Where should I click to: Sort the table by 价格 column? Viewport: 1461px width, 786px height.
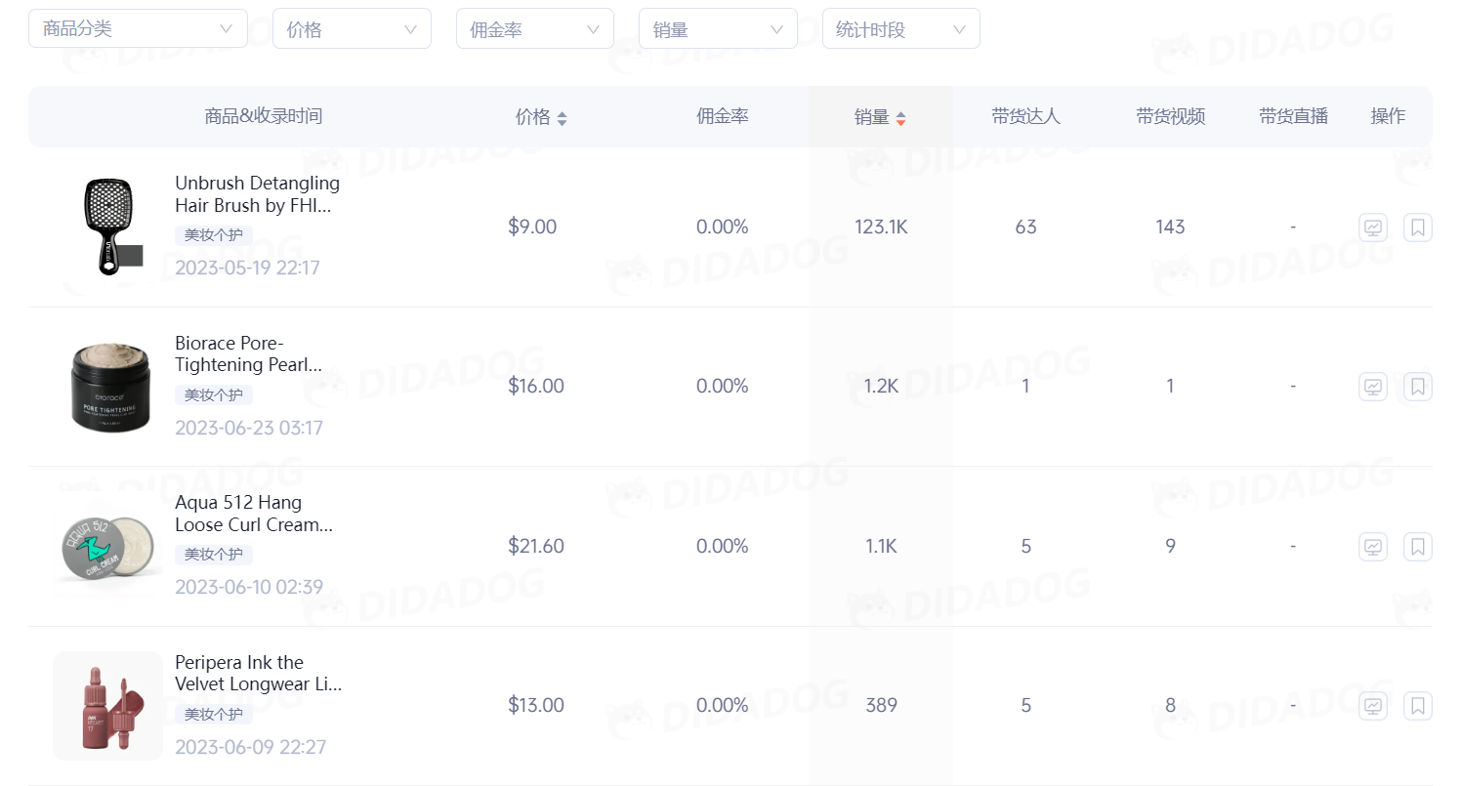pyautogui.click(x=542, y=118)
